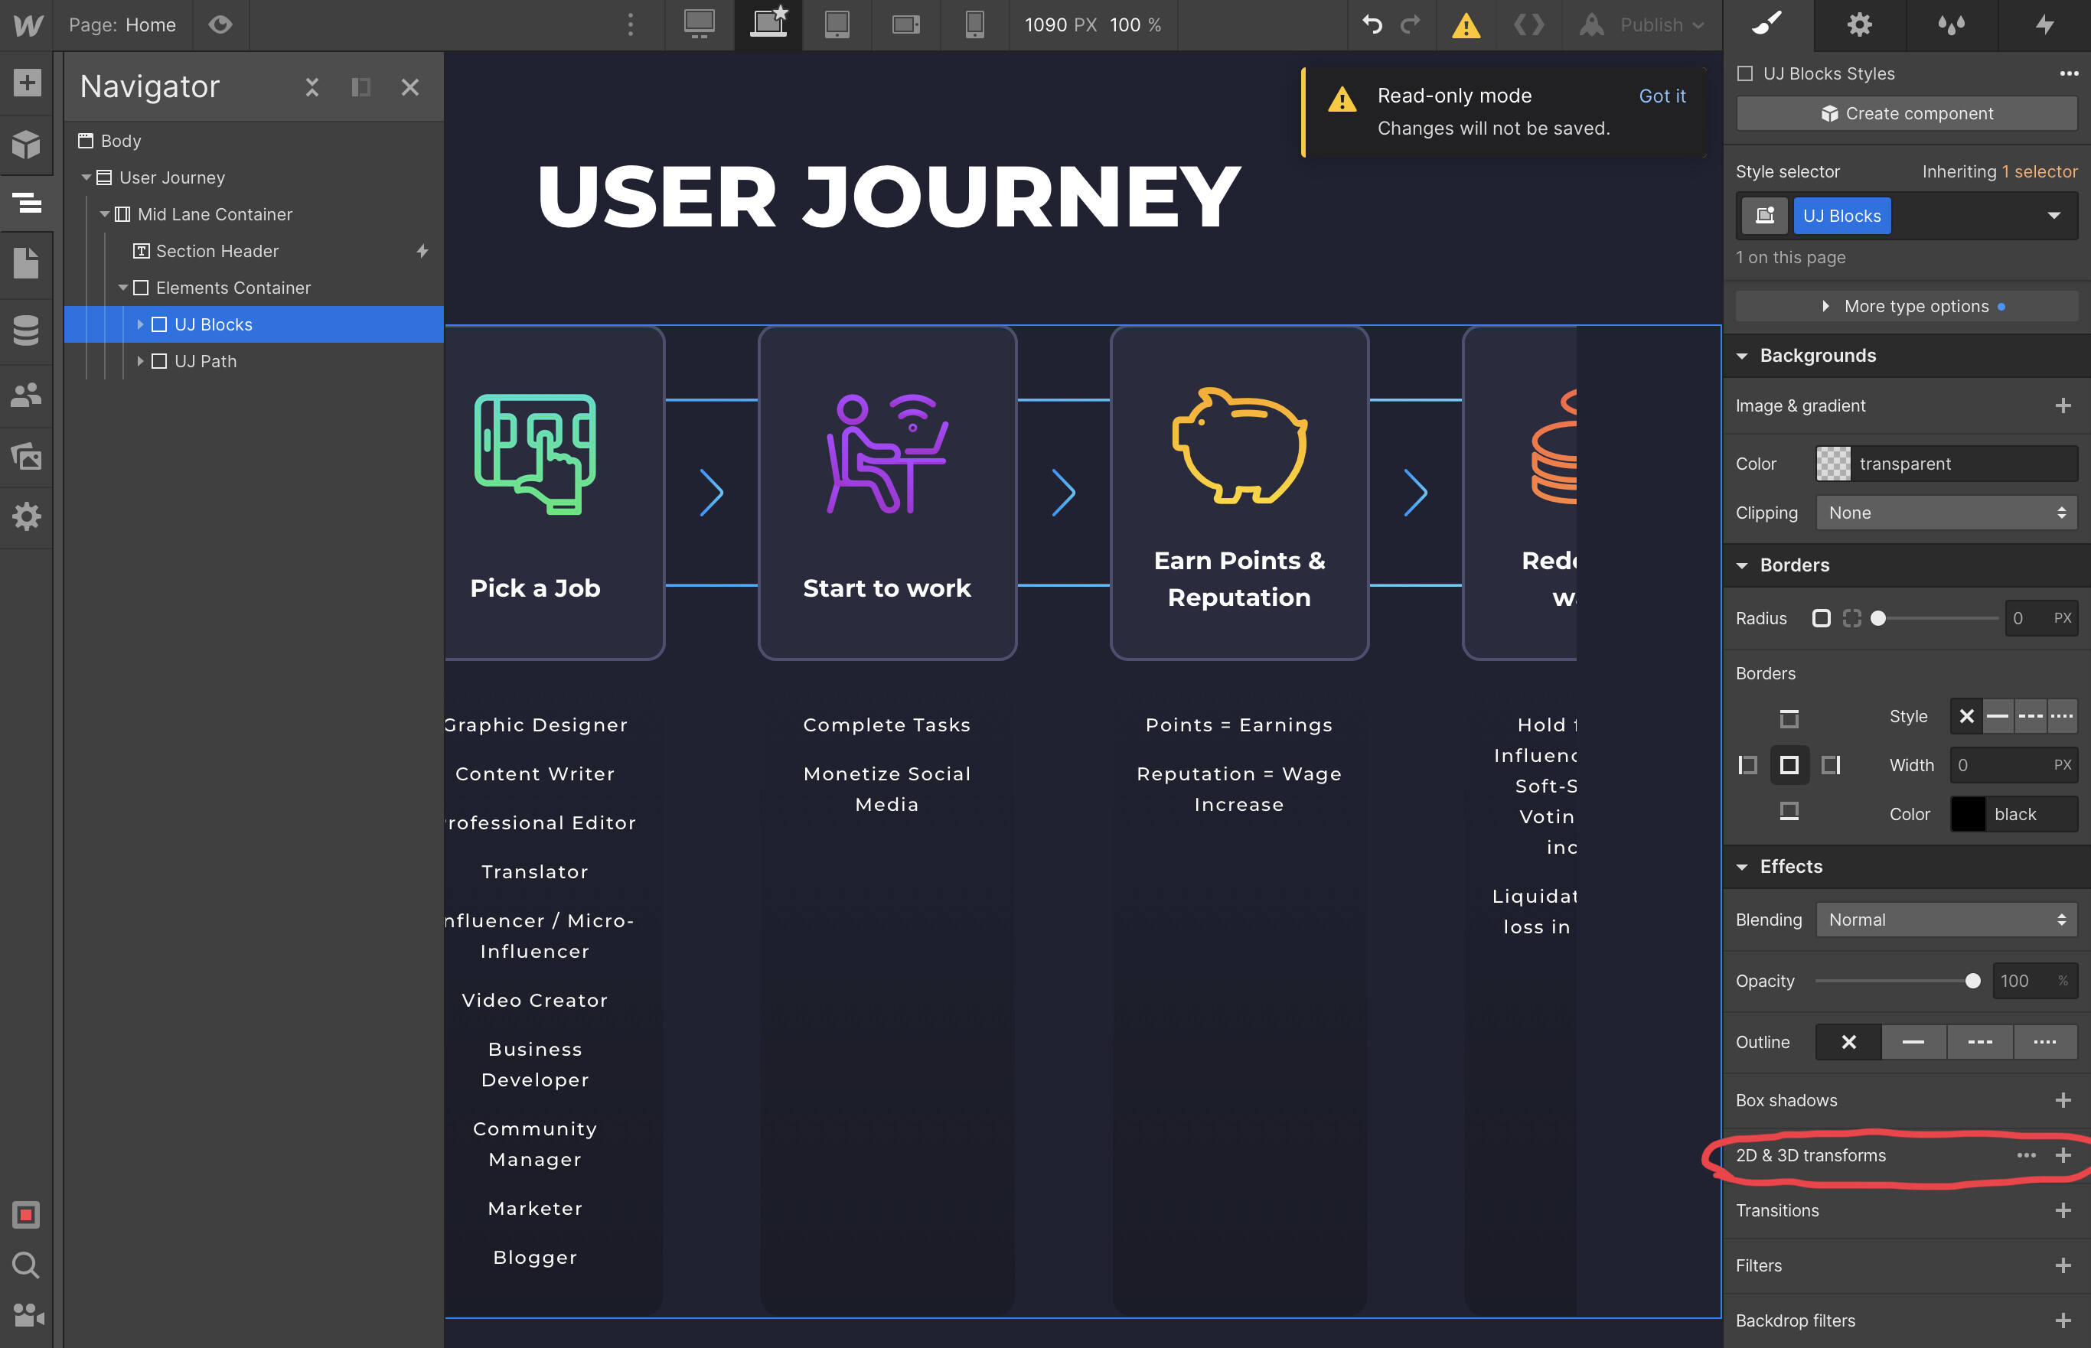Dismiss read-only notice with Got it

click(1661, 96)
